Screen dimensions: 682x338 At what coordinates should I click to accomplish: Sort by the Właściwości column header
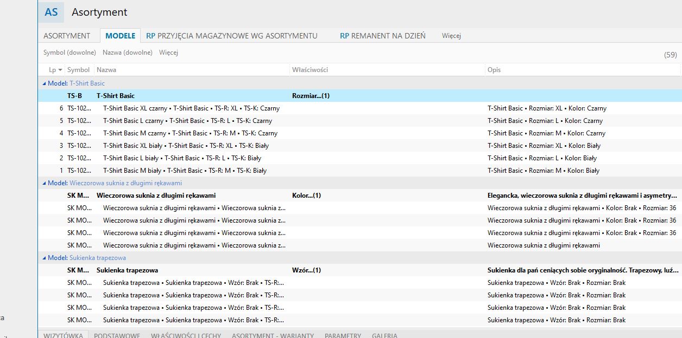[310, 70]
